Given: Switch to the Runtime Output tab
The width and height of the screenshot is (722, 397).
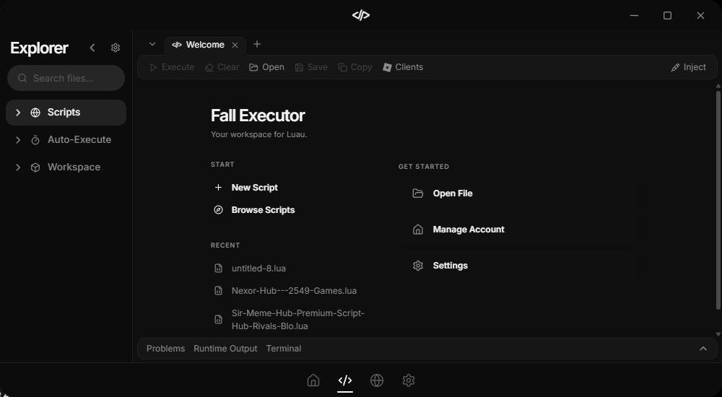Looking at the screenshot, I should coord(225,349).
